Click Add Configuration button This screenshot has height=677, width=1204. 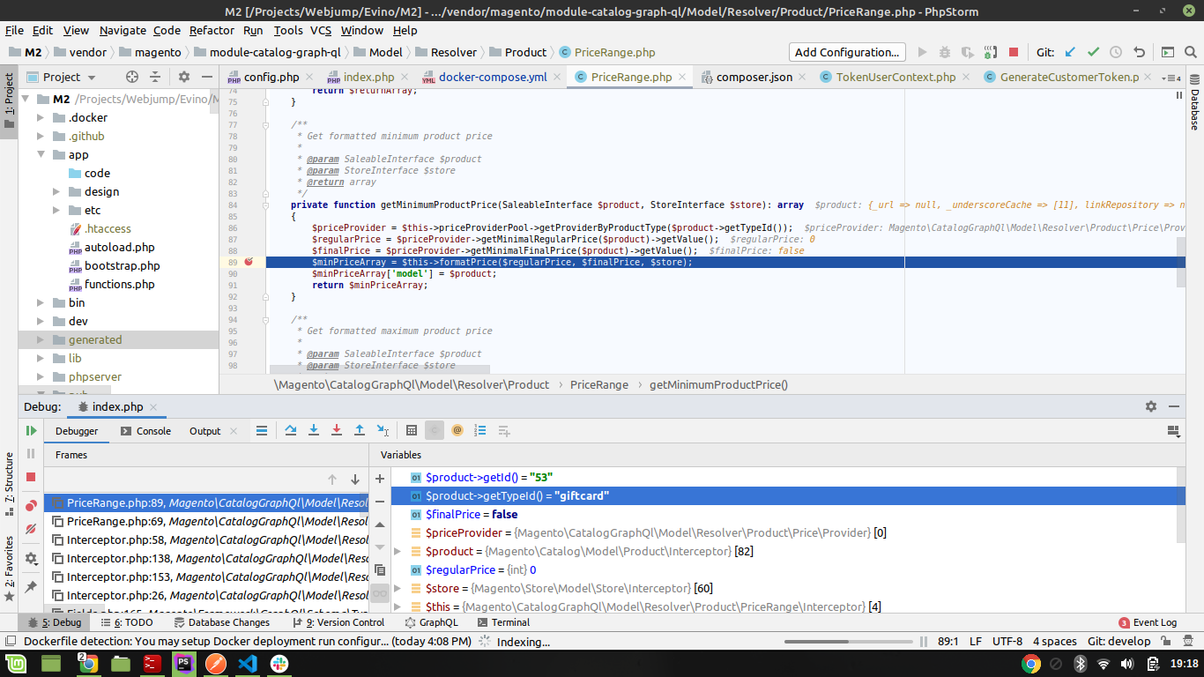click(x=848, y=52)
